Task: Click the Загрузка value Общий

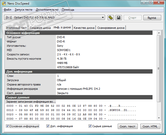Action: tap(62, 80)
